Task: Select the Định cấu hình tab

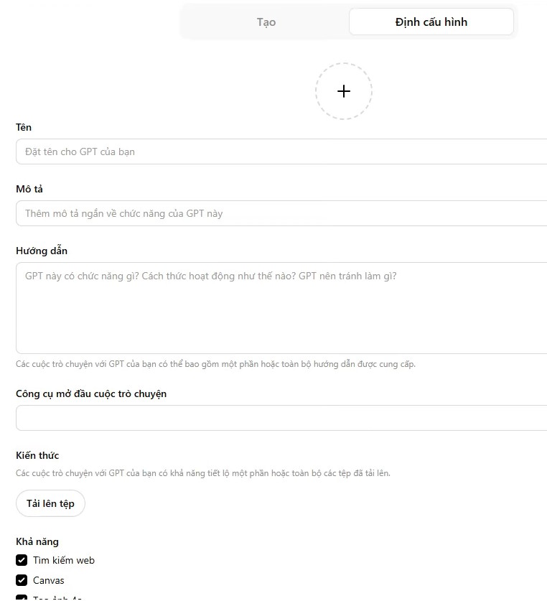Action: tap(431, 22)
